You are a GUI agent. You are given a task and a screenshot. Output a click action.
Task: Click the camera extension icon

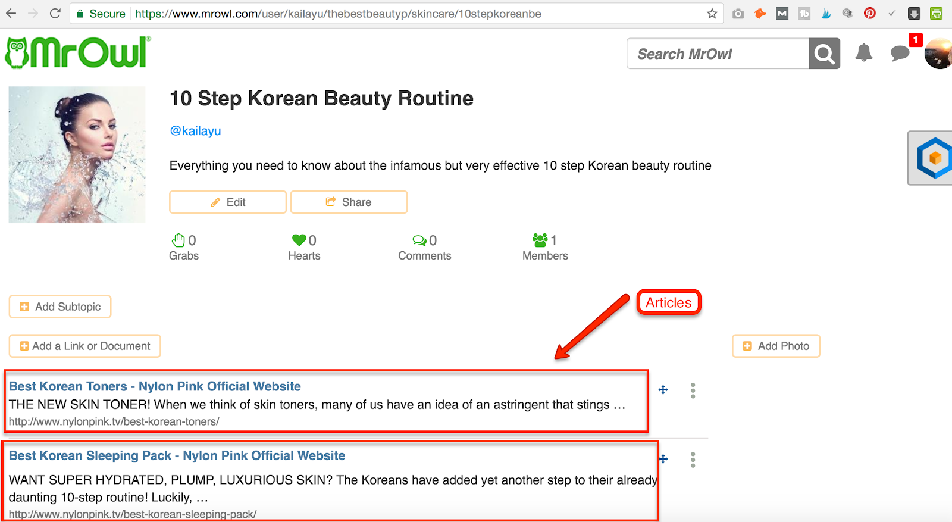click(738, 14)
